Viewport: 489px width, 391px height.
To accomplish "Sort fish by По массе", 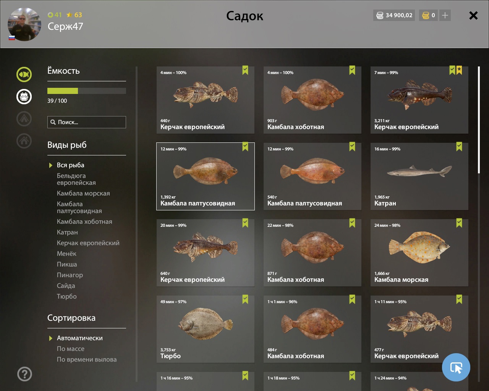I will (x=71, y=349).
